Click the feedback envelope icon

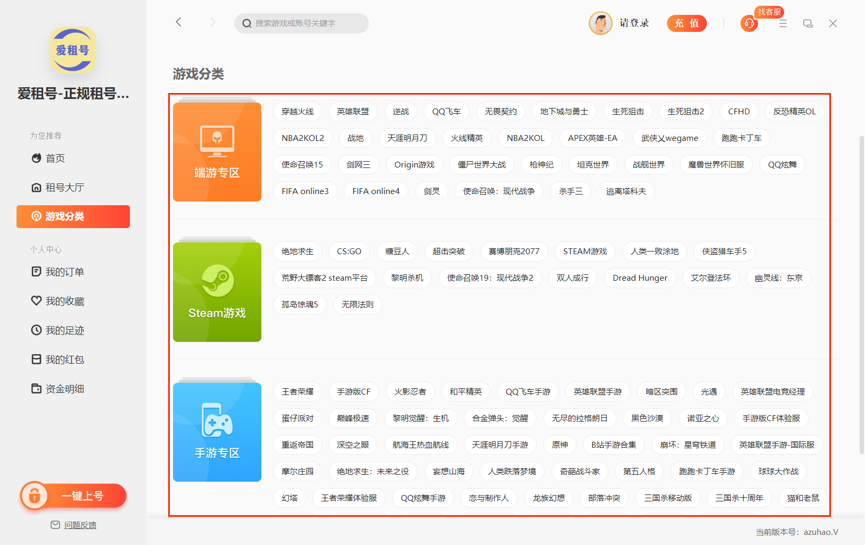pos(55,525)
